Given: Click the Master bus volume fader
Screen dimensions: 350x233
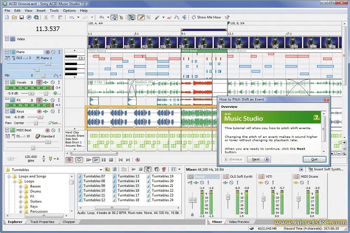Looking at the screenshot, I should pyautogui.click(x=192, y=200).
